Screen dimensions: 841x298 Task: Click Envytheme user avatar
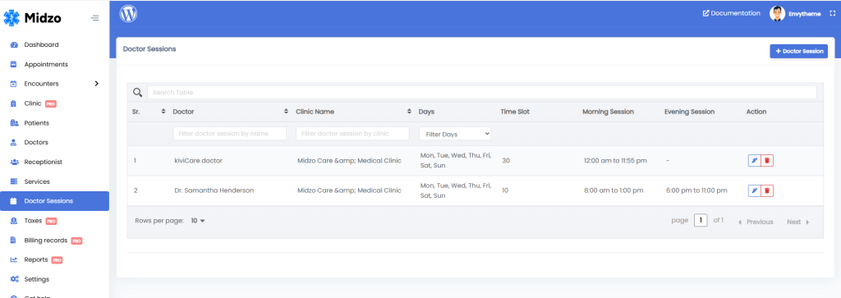(777, 13)
